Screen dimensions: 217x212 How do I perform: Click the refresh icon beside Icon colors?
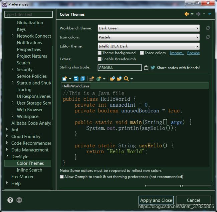pos(208,37)
